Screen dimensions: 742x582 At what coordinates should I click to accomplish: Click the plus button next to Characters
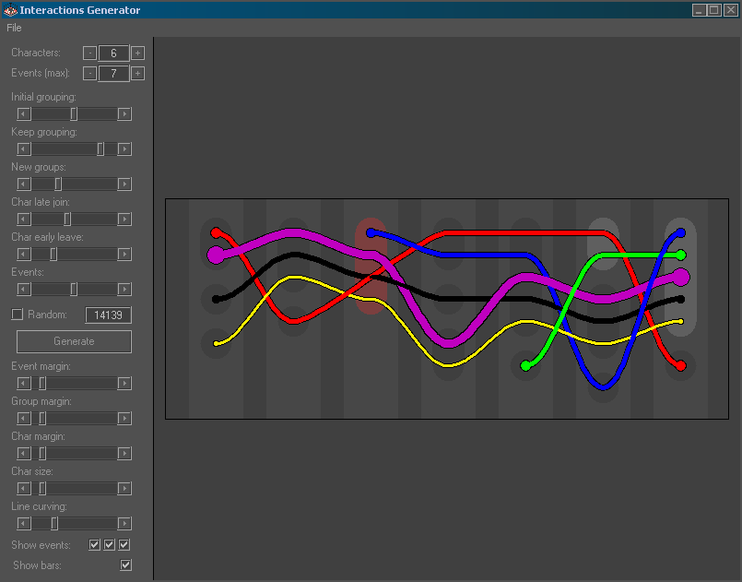(x=137, y=53)
